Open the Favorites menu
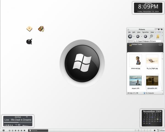Image resolution: width=165 pixels, height=132 pixels. (x=145, y=32)
